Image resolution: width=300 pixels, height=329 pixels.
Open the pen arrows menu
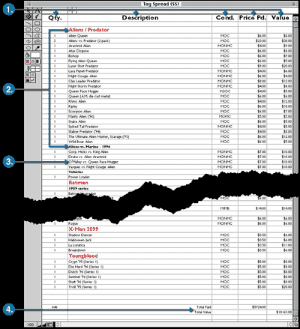(33, 80)
